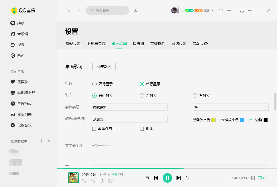Open the 微软雅黑 font dropdown
Image resolution: width=277 pixels, height=187 pixels.
130,107
